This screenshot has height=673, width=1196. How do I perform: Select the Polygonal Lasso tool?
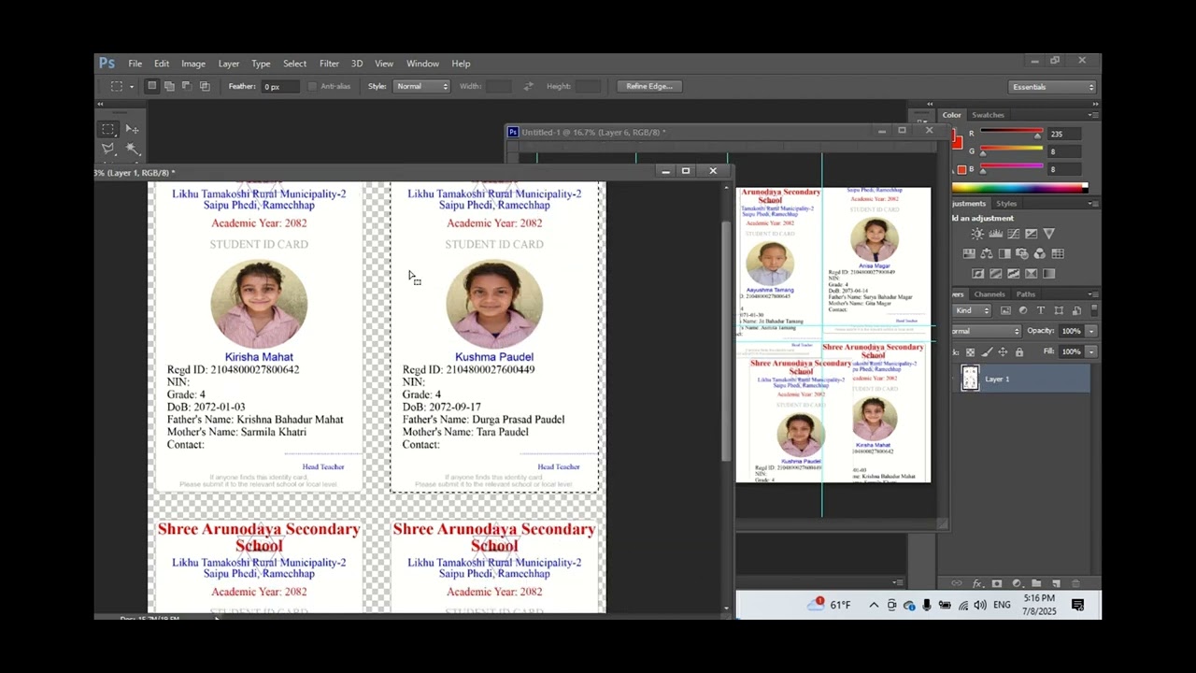click(x=108, y=149)
